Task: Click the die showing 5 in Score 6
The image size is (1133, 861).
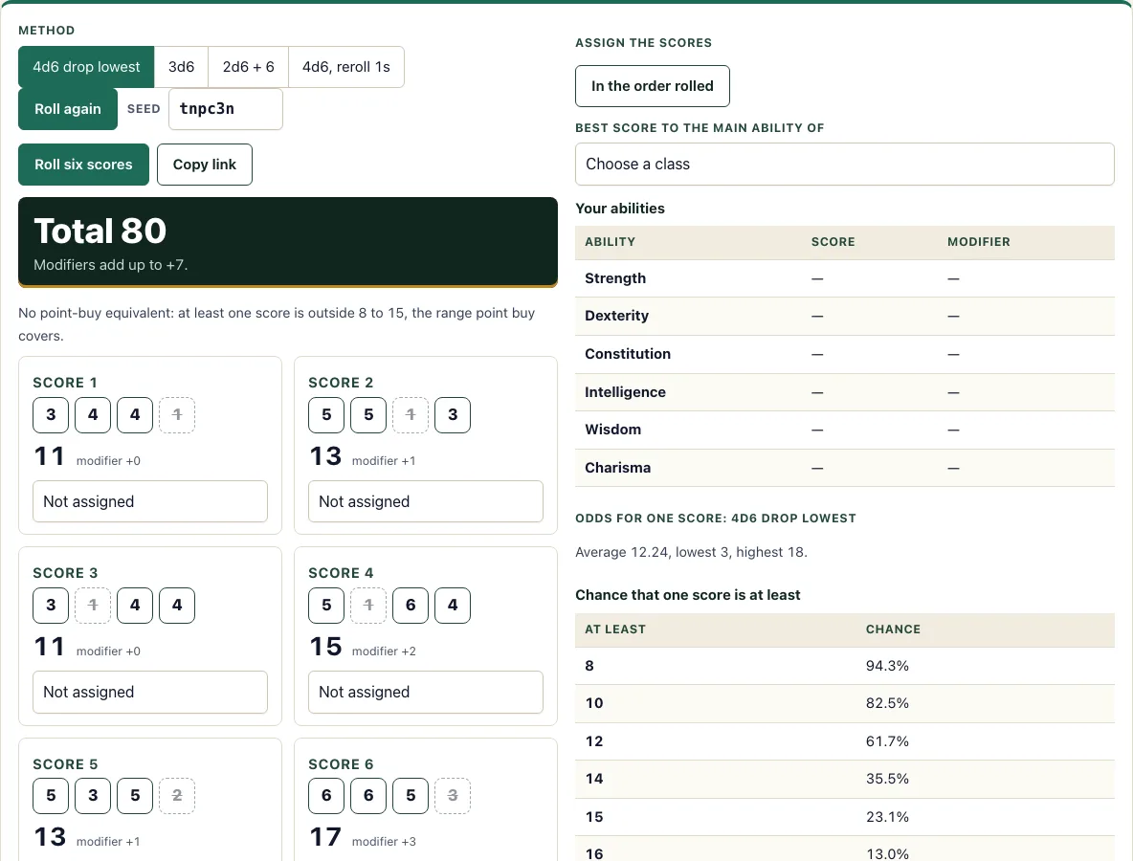Action: coord(411,796)
